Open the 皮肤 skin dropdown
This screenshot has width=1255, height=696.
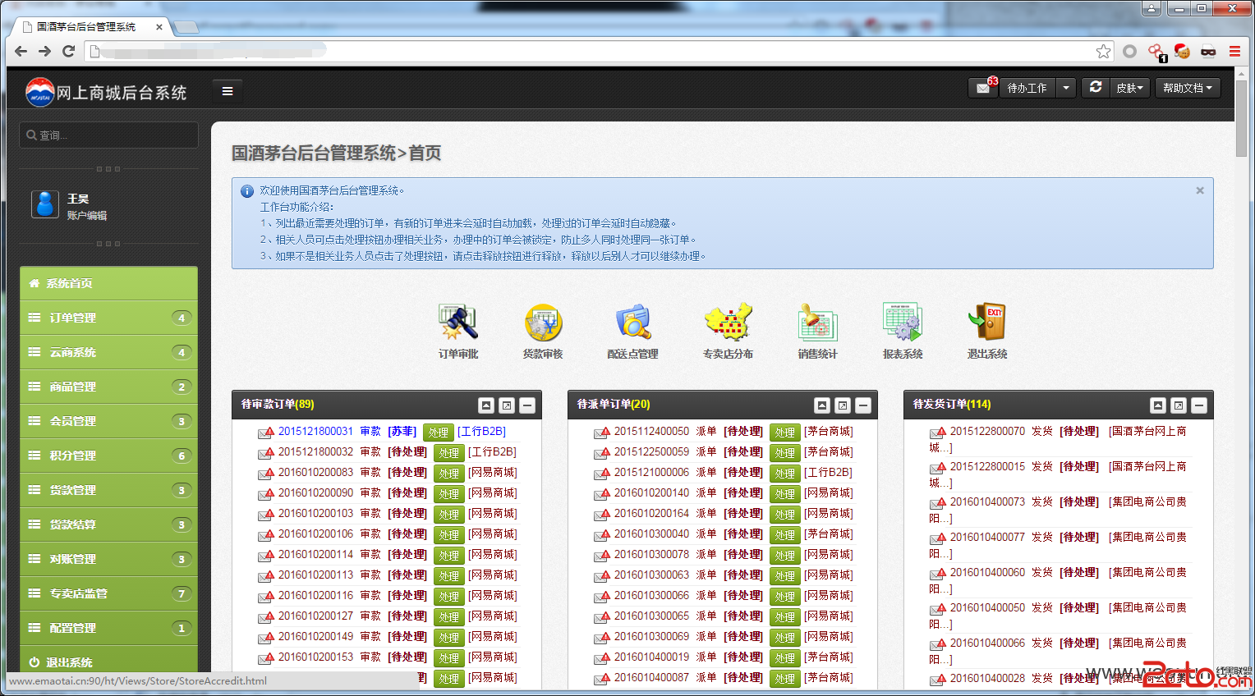[x=1130, y=88]
